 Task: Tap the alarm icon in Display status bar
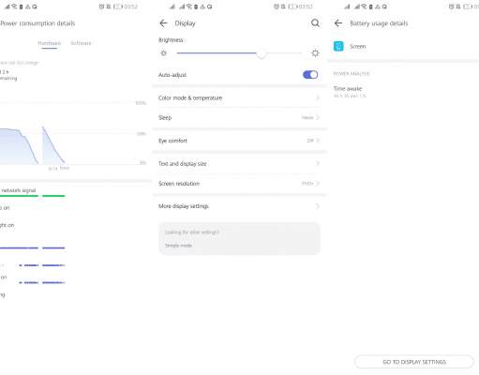277,7
